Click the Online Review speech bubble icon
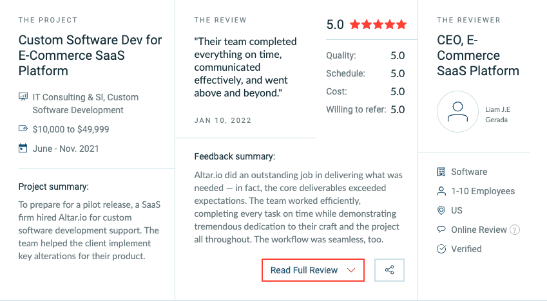The image size is (547, 301). click(x=441, y=229)
